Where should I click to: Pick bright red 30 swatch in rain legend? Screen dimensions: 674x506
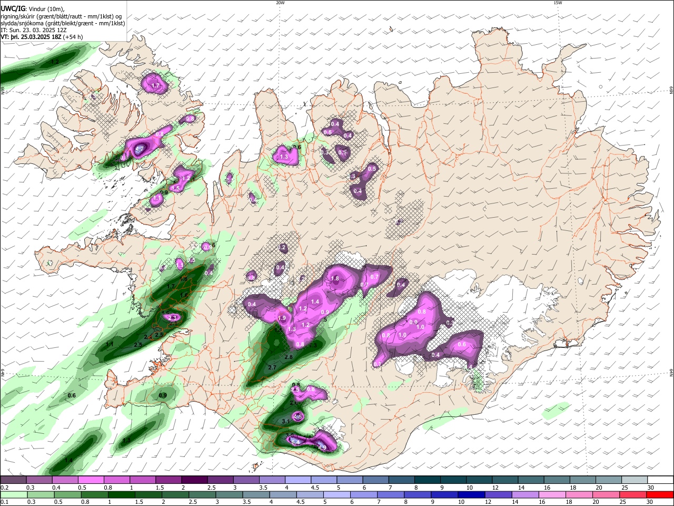661,494
